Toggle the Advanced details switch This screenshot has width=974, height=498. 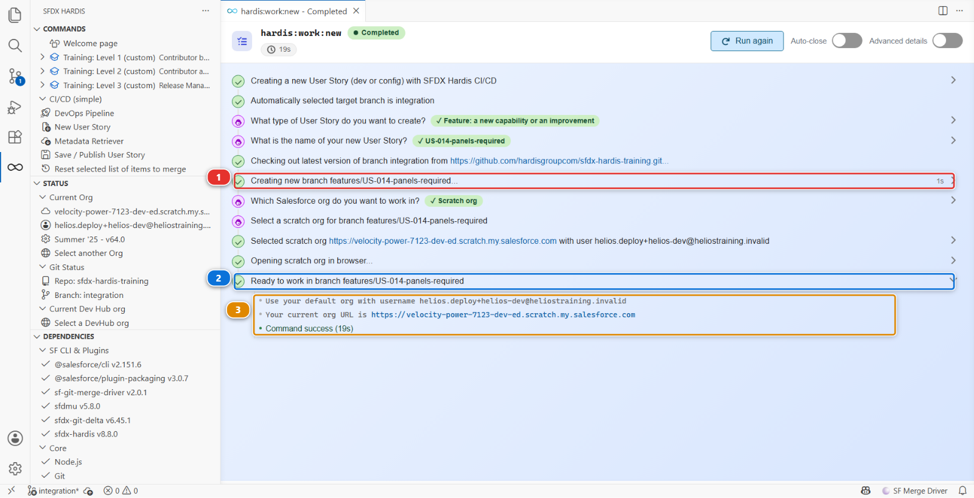(947, 41)
